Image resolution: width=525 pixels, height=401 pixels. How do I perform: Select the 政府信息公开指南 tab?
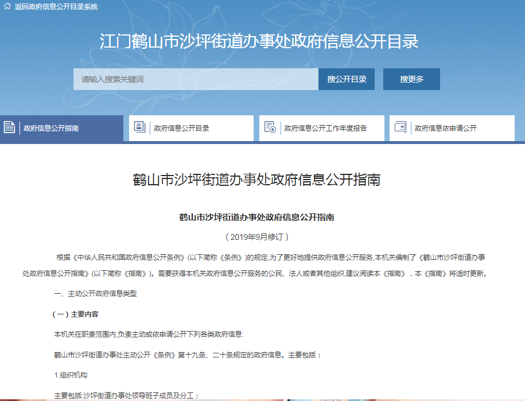61,129
